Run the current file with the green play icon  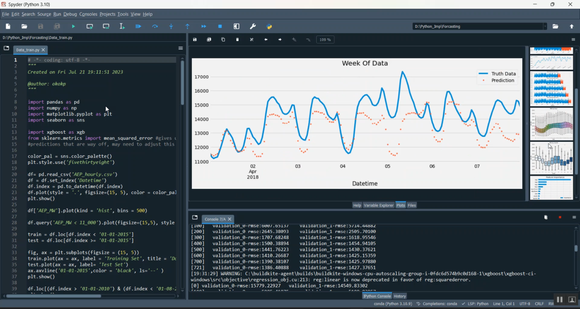pos(73,27)
